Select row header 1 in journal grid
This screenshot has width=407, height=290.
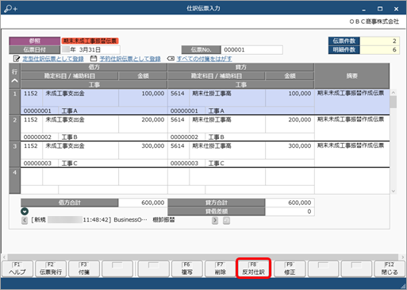click(15, 102)
